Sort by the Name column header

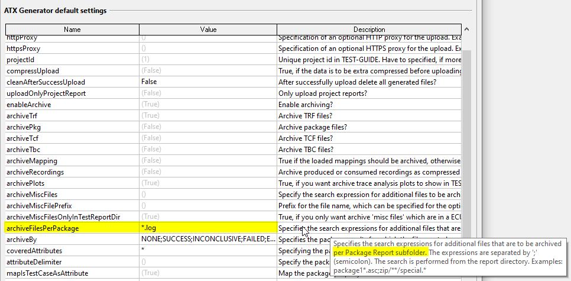[72, 30]
